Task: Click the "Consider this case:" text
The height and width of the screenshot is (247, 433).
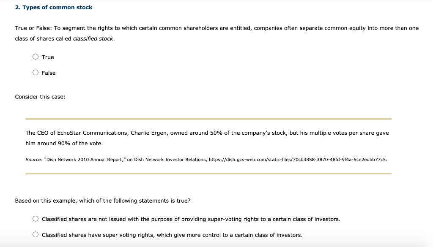Action: 40,97
